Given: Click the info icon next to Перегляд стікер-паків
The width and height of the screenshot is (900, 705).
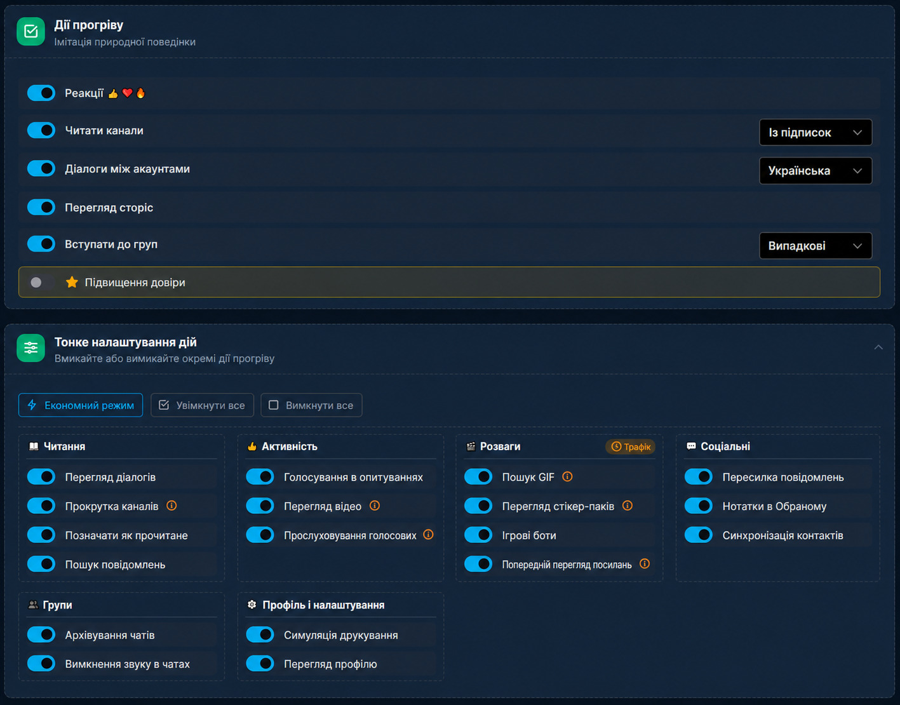Looking at the screenshot, I should pyautogui.click(x=628, y=506).
